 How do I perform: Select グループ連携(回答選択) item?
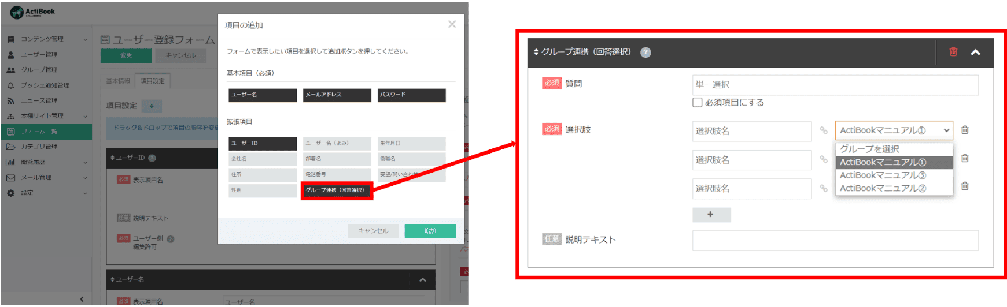[x=337, y=190]
